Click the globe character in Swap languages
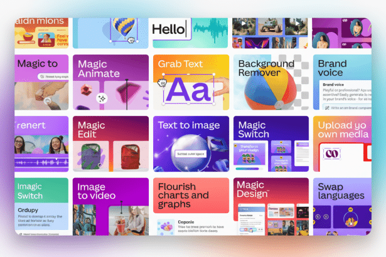The width and height of the screenshot is (386, 257). pos(350,218)
